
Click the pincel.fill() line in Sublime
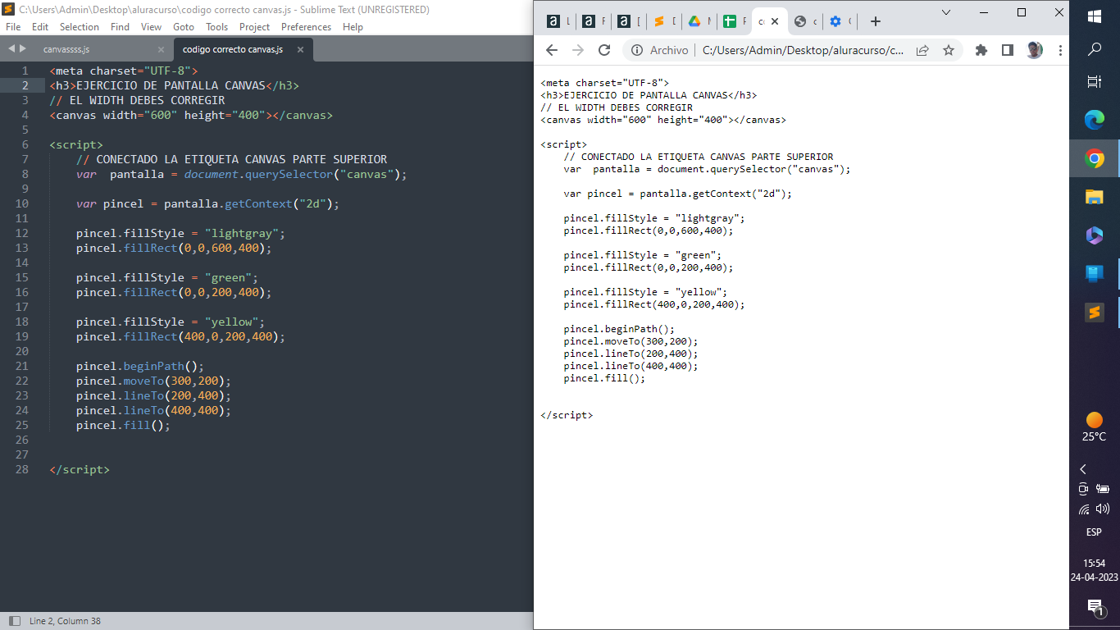[x=123, y=425]
